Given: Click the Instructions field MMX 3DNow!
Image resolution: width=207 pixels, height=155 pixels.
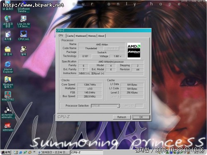Looking at the screenshot, I should (111, 74).
